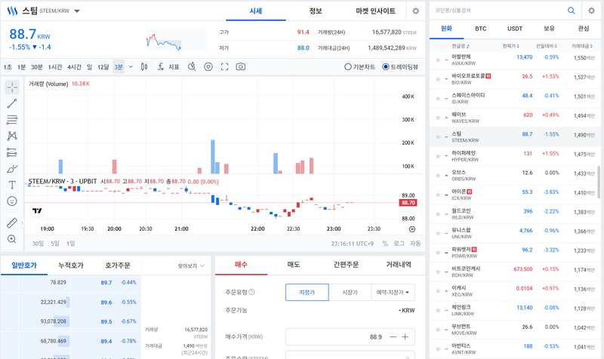Select the 기본차트 radio option
The width and height of the screenshot is (604, 359).
[x=348, y=67]
